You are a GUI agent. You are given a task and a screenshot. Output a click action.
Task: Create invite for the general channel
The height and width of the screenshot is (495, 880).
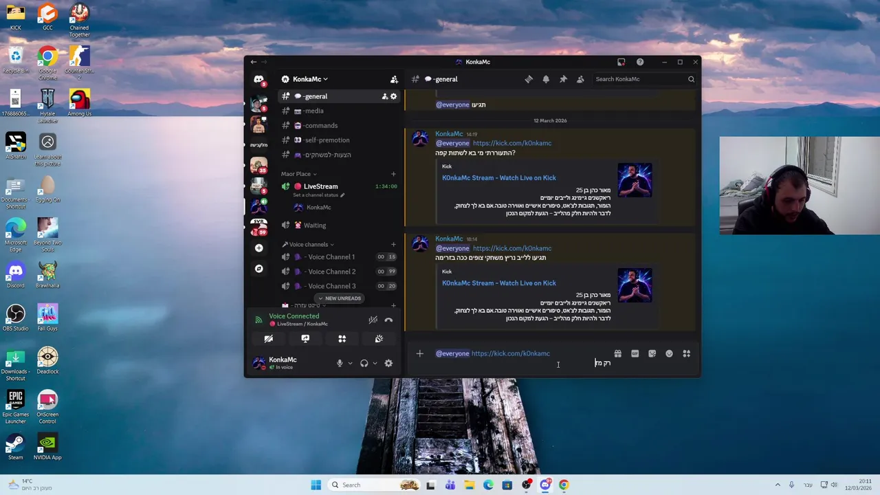[384, 96]
